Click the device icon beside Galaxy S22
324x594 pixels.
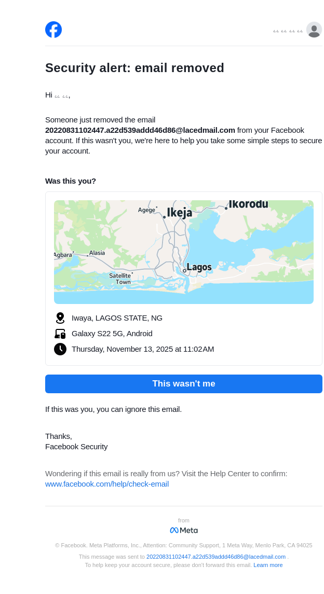[x=60, y=334]
